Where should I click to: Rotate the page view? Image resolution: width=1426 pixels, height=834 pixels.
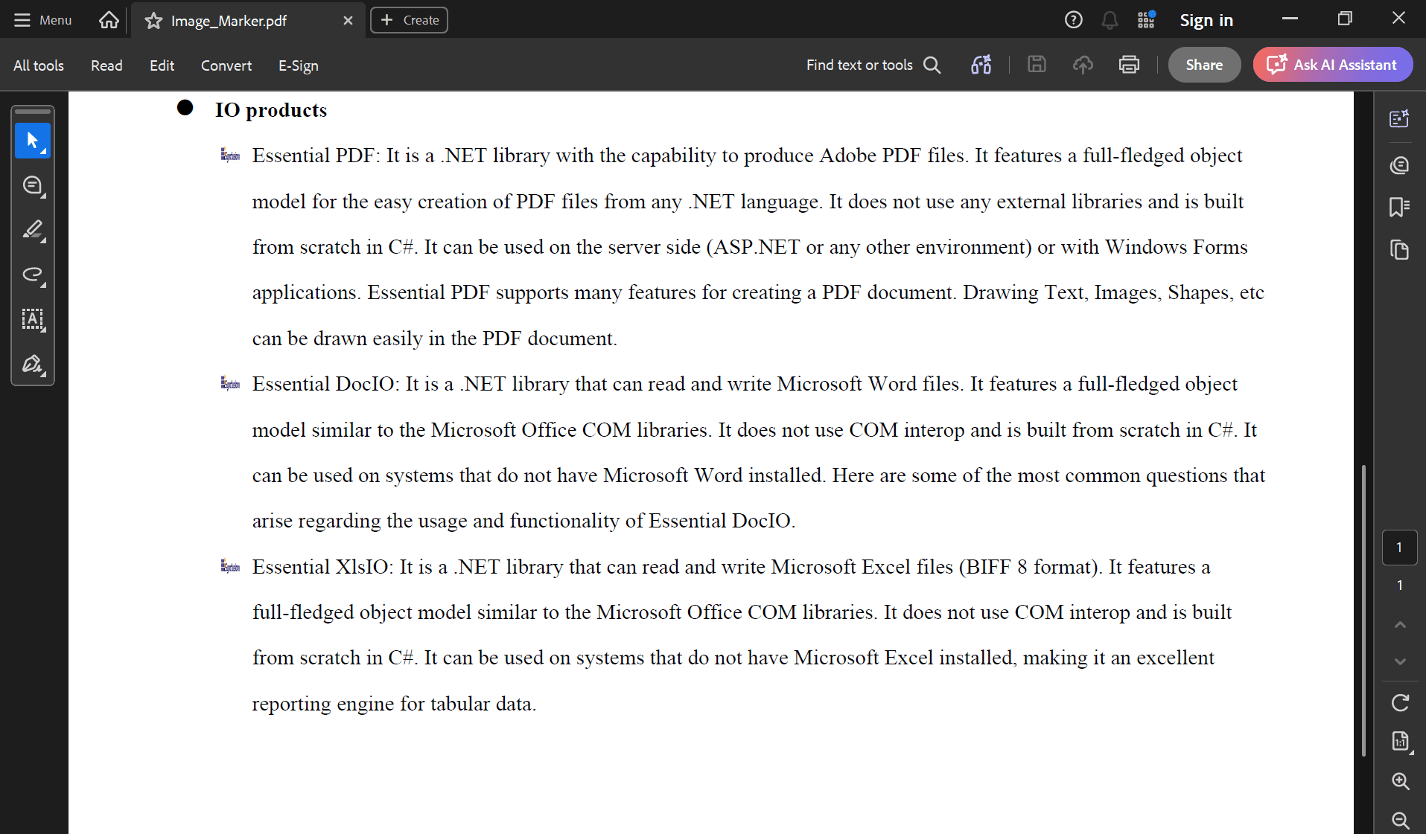1400,702
